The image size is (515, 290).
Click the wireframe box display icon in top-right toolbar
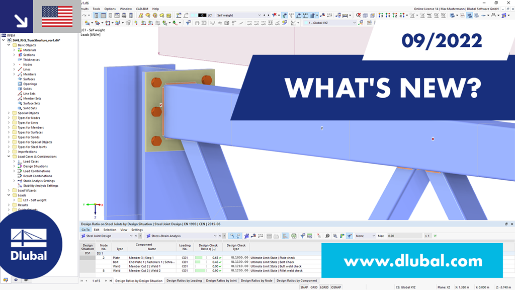365,15
